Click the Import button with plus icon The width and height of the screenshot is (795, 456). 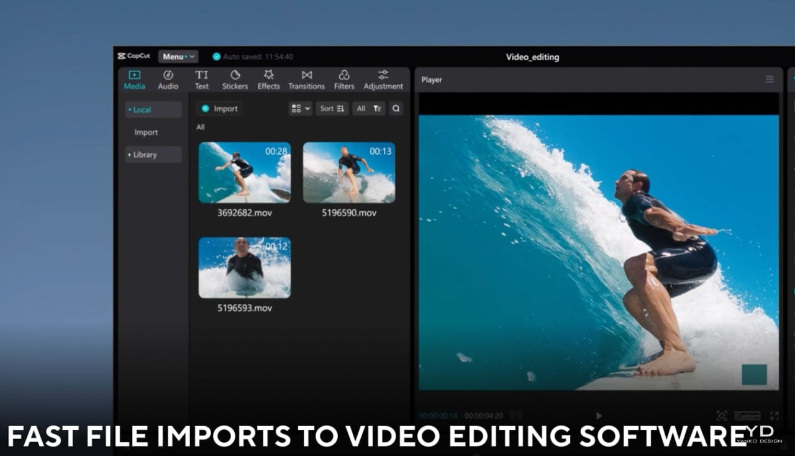tap(219, 109)
